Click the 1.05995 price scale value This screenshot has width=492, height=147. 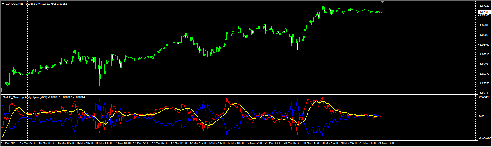[484, 64]
